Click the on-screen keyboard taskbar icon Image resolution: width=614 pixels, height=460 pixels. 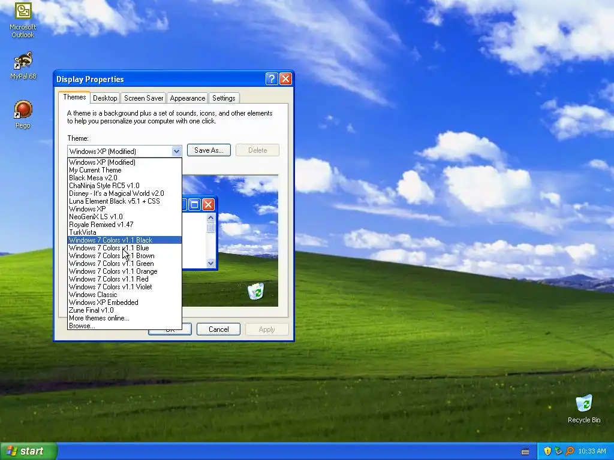point(525,452)
